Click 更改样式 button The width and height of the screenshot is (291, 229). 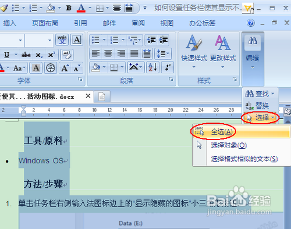point(223,51)
